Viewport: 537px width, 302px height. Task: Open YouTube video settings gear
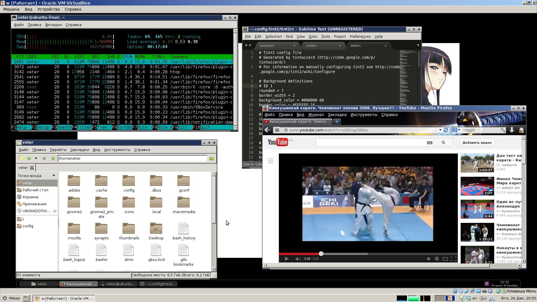437,259
